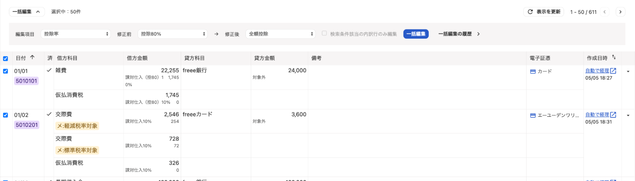The width and height of the screenshot is (635, 181).
Task: Click the メ:軽減税率対象 memo tag
Action: tap(77, 126)
